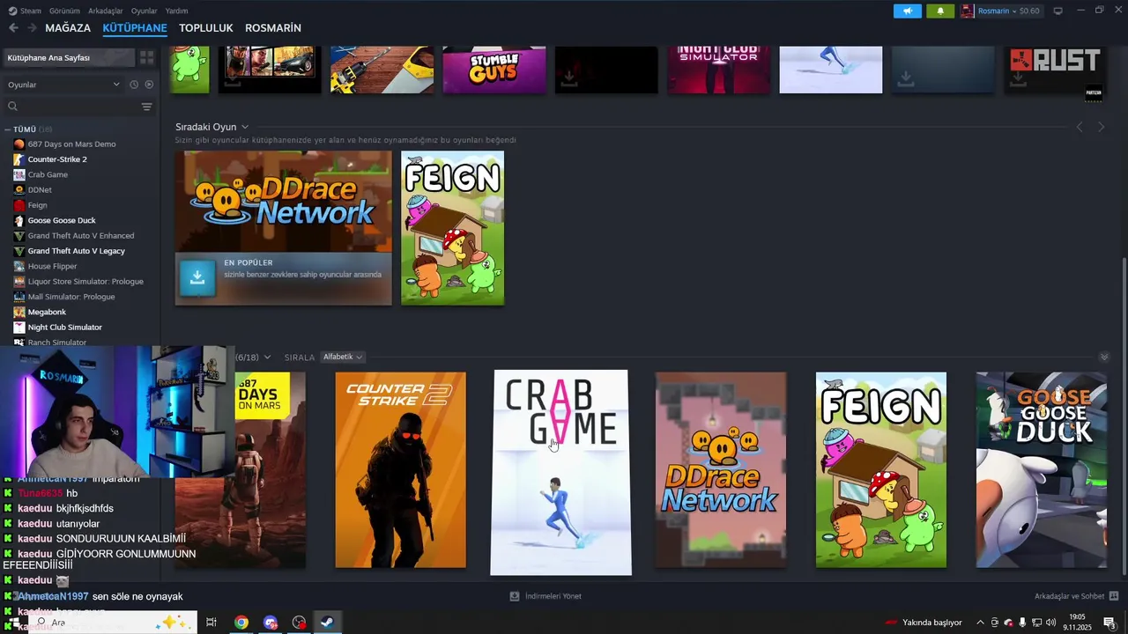Select Counter-Strike 2 in game list
Screen dimensions: 1128x634
pyautogui.click(x=57, y=159)
